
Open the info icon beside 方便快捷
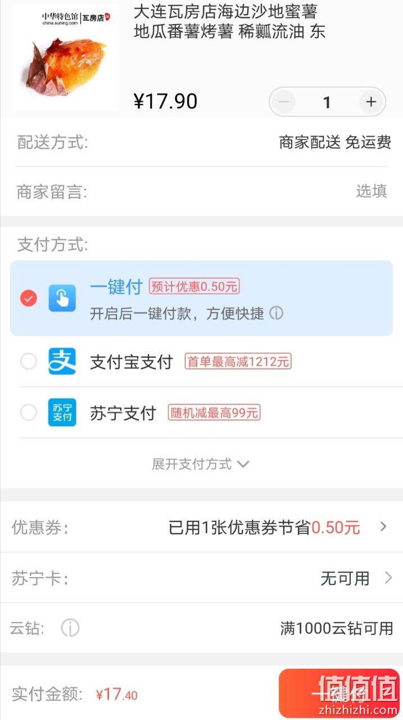coord(276,313)
